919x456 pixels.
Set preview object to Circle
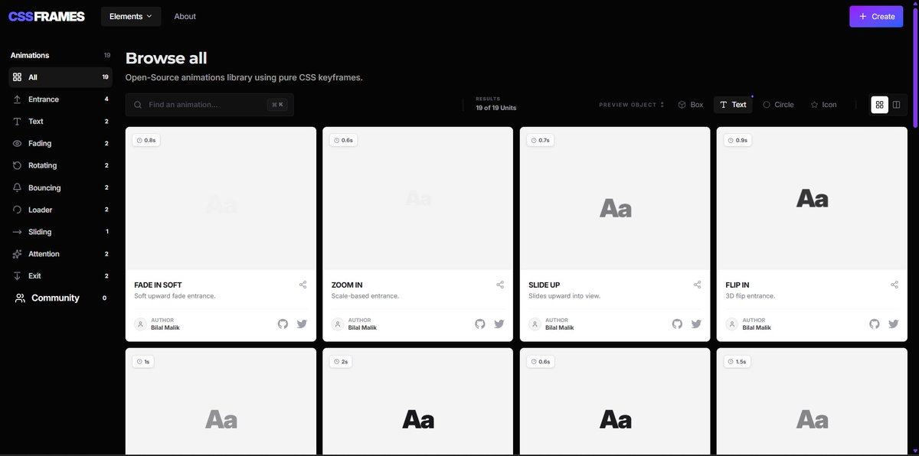pos(778,104)
